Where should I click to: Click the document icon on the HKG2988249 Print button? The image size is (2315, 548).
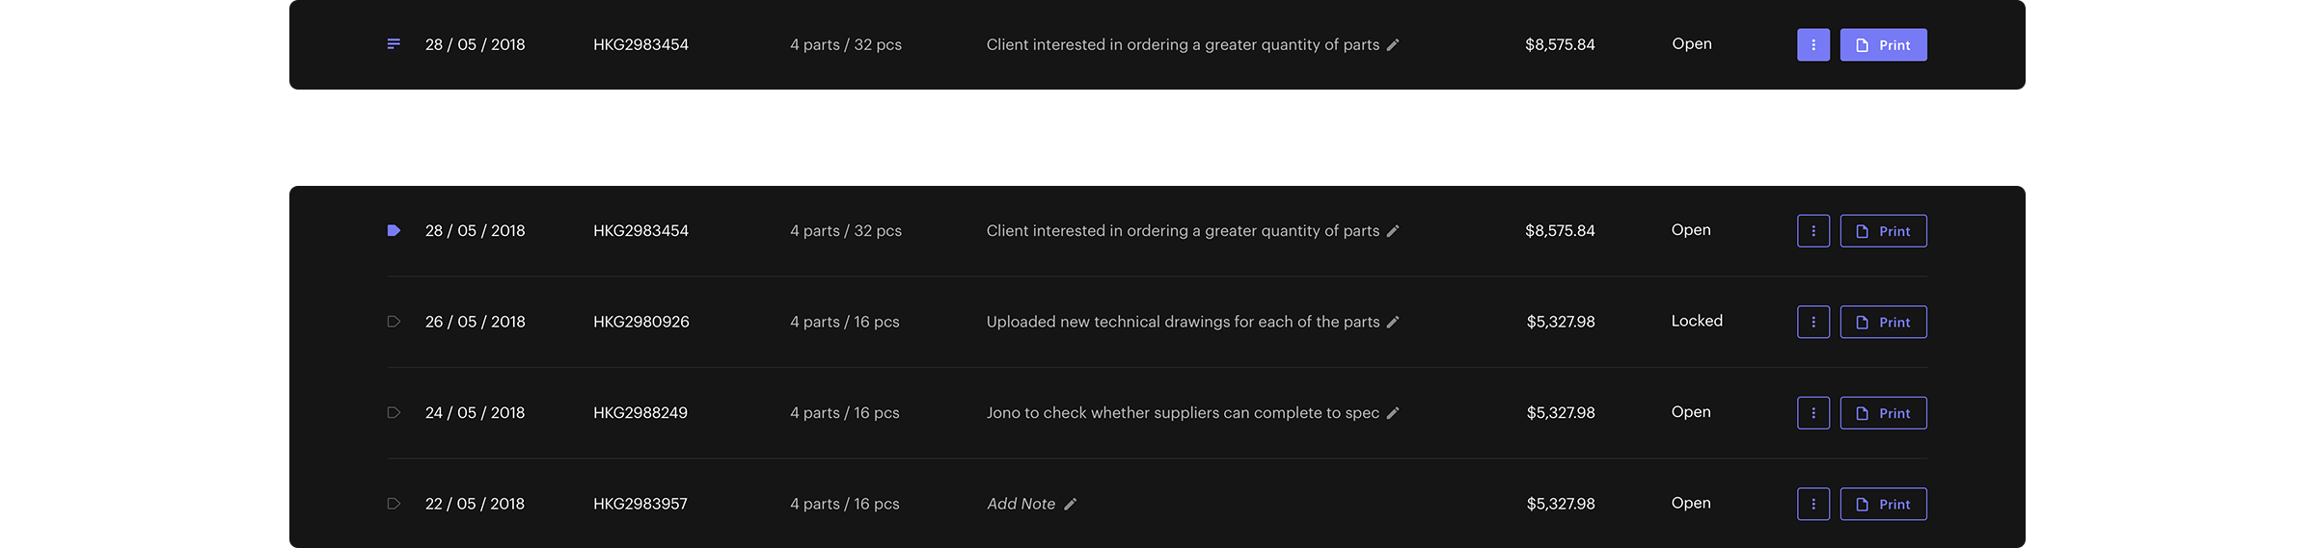point(1863,413)
